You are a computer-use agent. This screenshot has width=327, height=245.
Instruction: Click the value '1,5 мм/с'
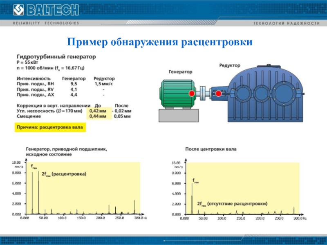pyautogui.click(x=104, y=84)
